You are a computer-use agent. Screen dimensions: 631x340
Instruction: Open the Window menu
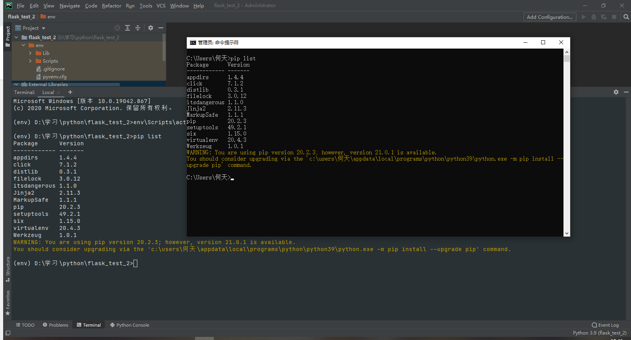[179, 5]
